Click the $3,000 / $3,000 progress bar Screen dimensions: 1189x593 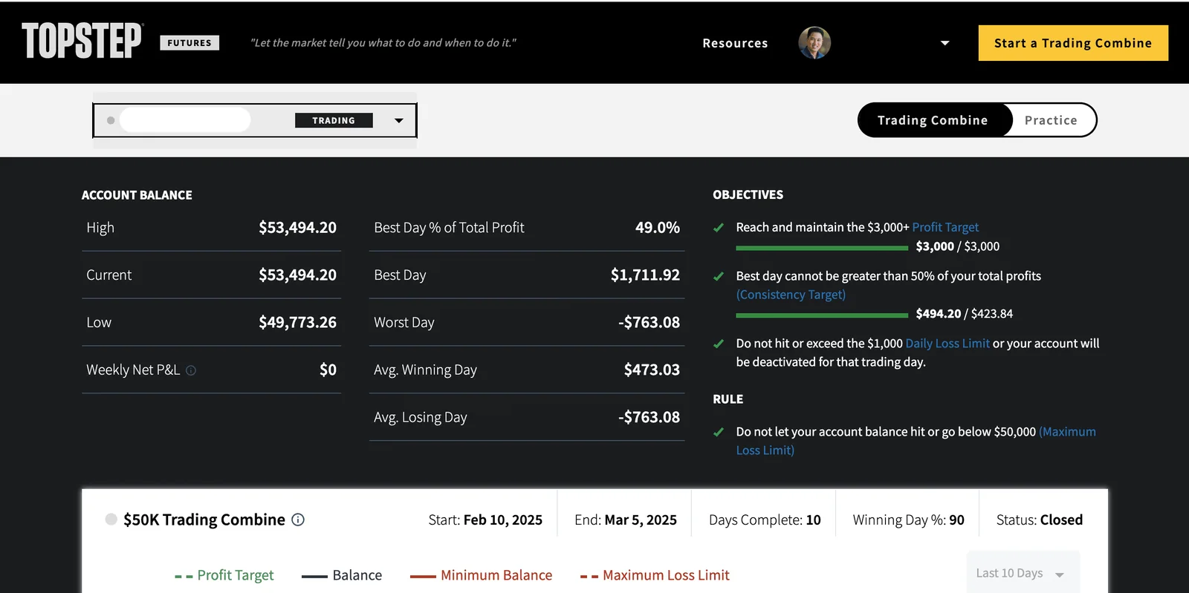[x=822, y=248]
